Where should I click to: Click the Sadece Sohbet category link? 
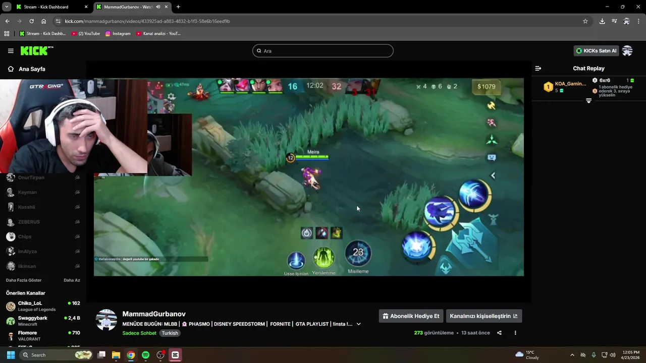pyautogui.click(x=139, y=333)
